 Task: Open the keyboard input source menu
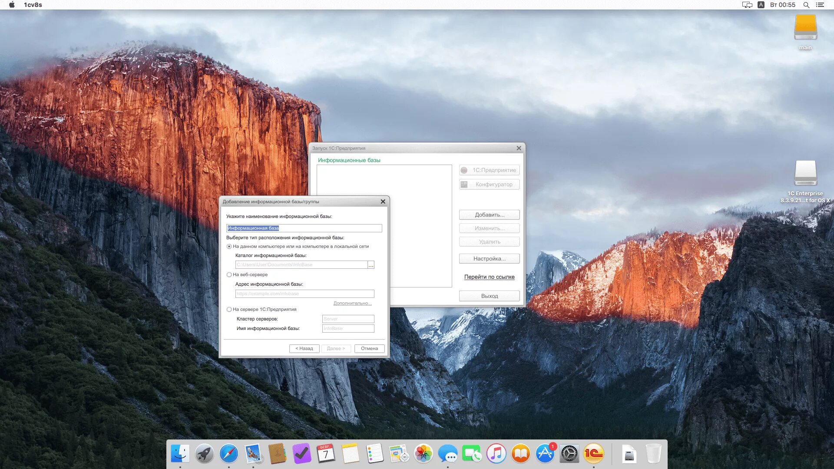[x=761, y=5]
